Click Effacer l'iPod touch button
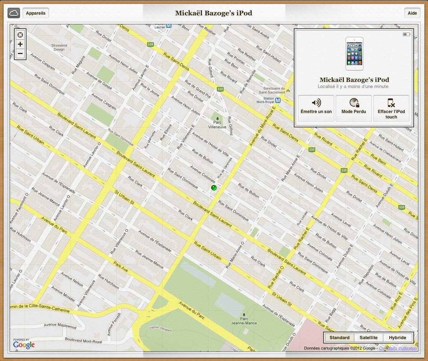The height and width of the screenshot is (361, 428). coord(391,108)
